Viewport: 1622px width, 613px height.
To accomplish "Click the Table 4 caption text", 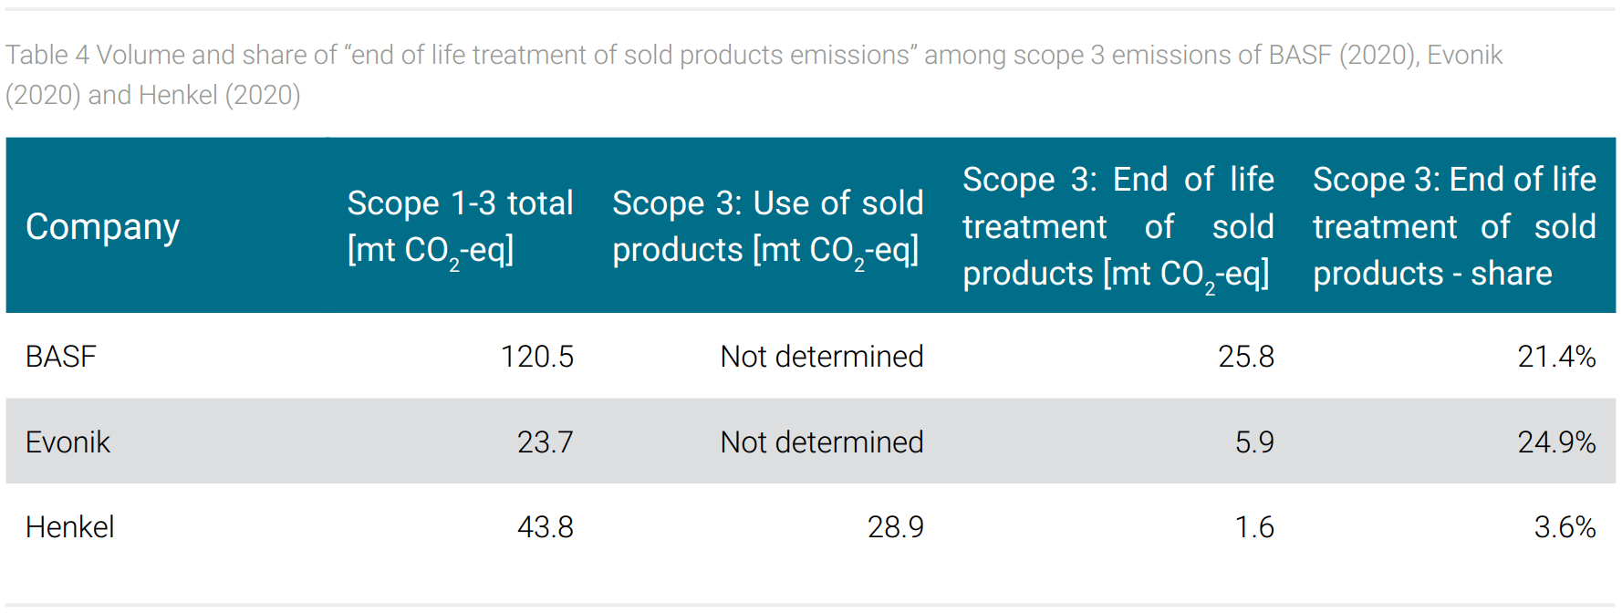I will tap(754, 75).
